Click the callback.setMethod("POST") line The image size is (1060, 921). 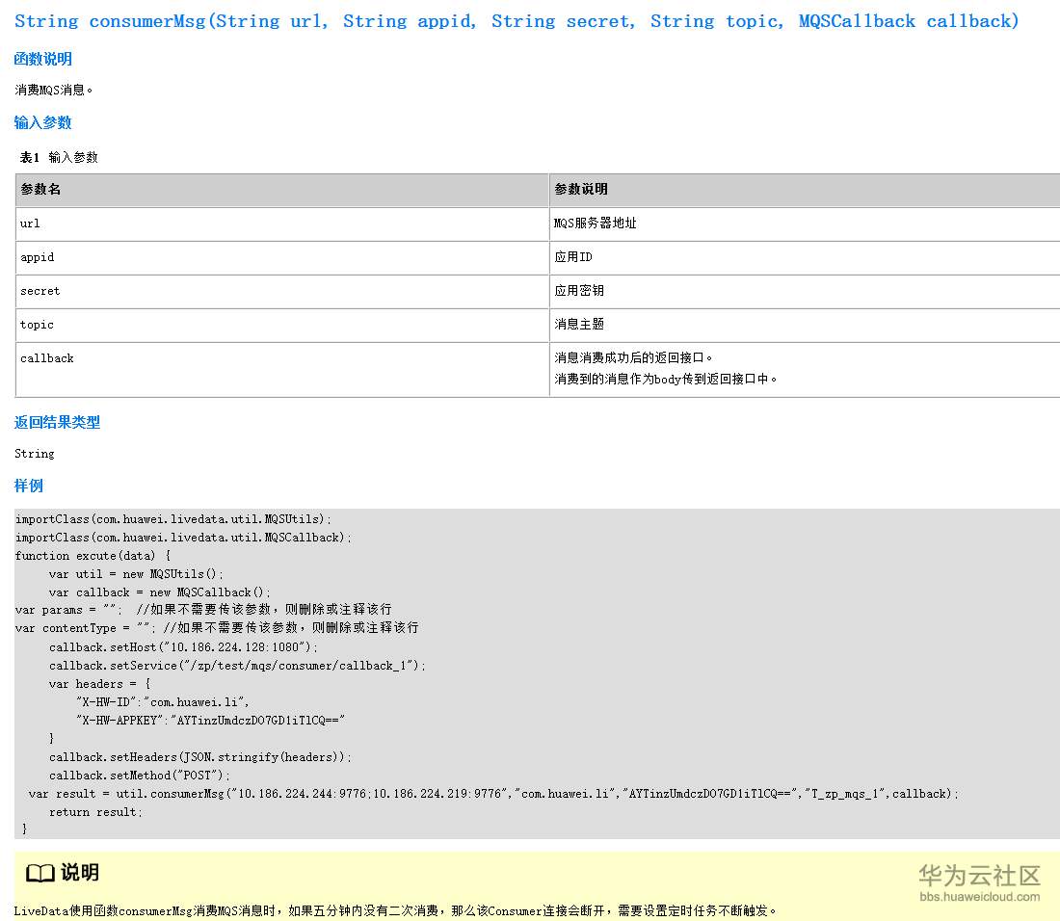point(140,776)
